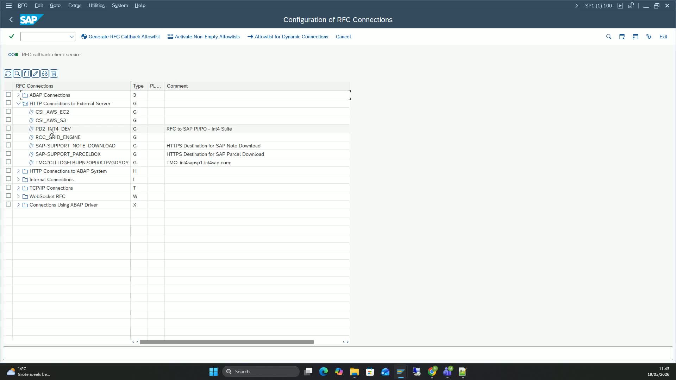Expand the ABAP Connections folder

(18, 95)
